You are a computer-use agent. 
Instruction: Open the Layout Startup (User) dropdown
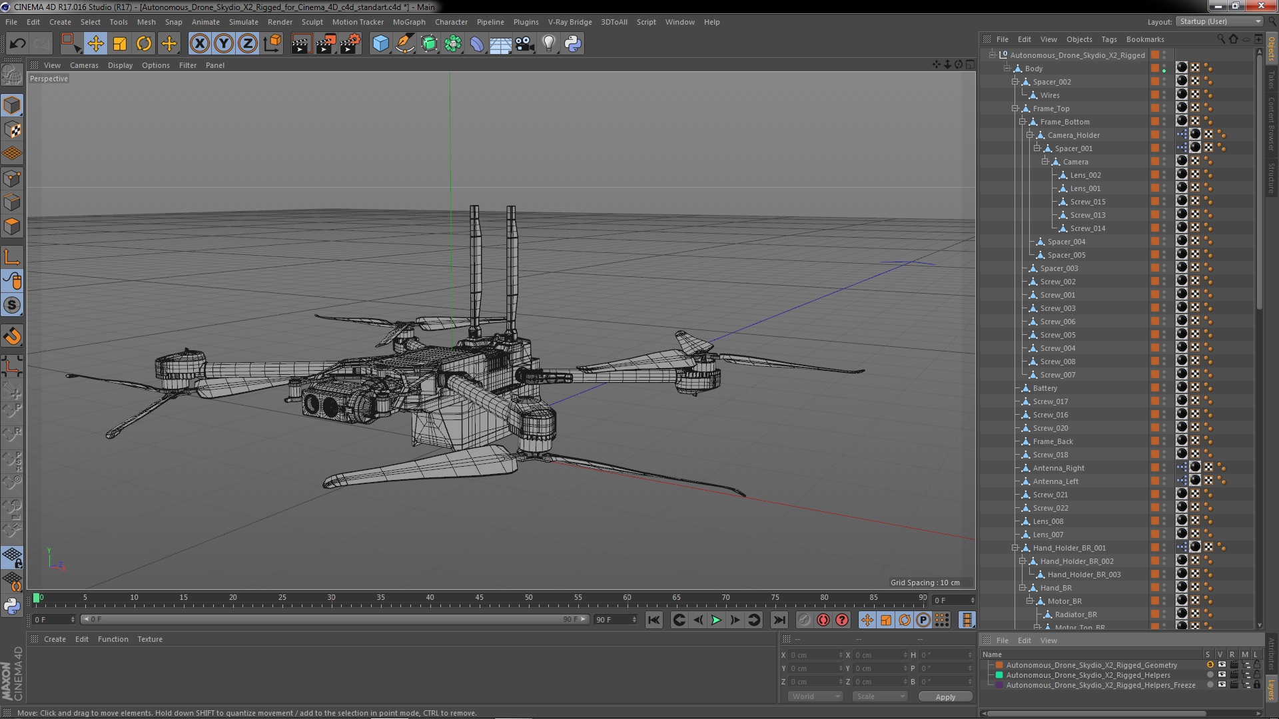1219,21
